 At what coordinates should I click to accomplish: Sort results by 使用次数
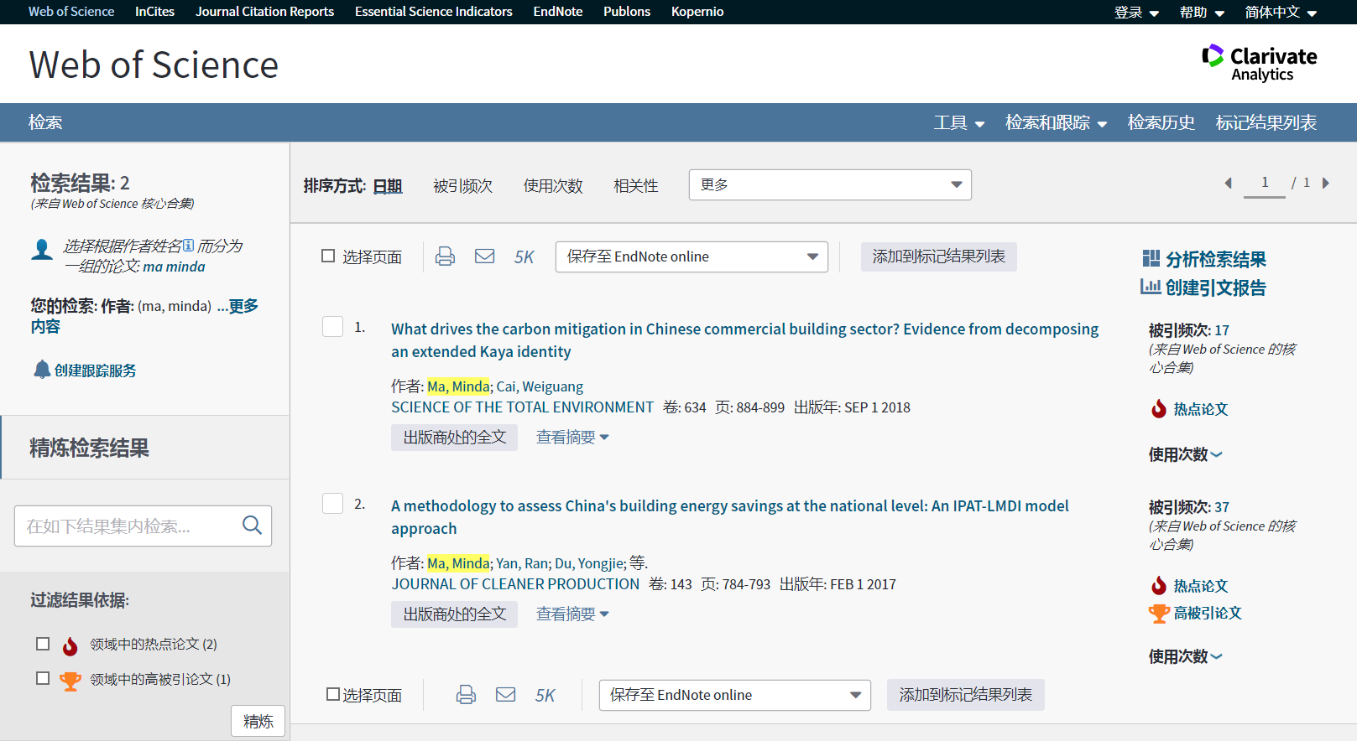(x=553, y=186)
